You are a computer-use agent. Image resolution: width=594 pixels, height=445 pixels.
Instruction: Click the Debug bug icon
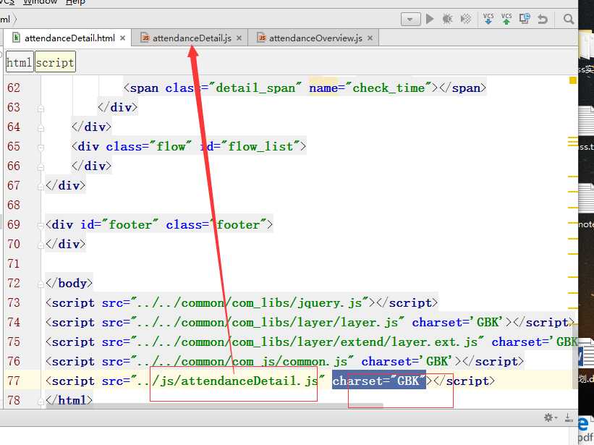point(447,19)
